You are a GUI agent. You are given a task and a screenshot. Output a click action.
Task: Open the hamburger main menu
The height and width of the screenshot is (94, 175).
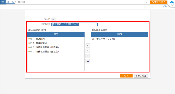(x=3, y=2)
